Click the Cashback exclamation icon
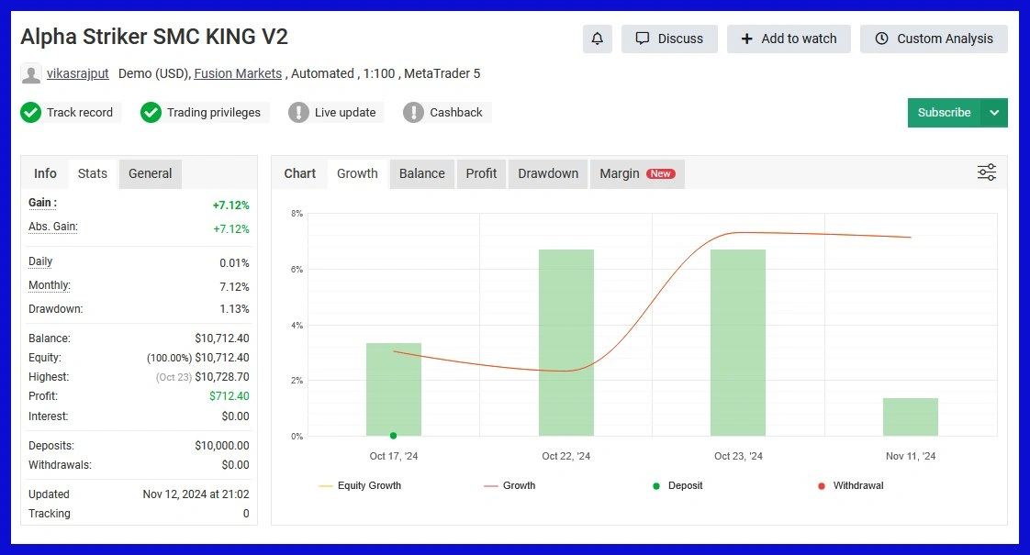Image resolution: width=1030 pixels, height=555 pixels. tap(414, 113)
